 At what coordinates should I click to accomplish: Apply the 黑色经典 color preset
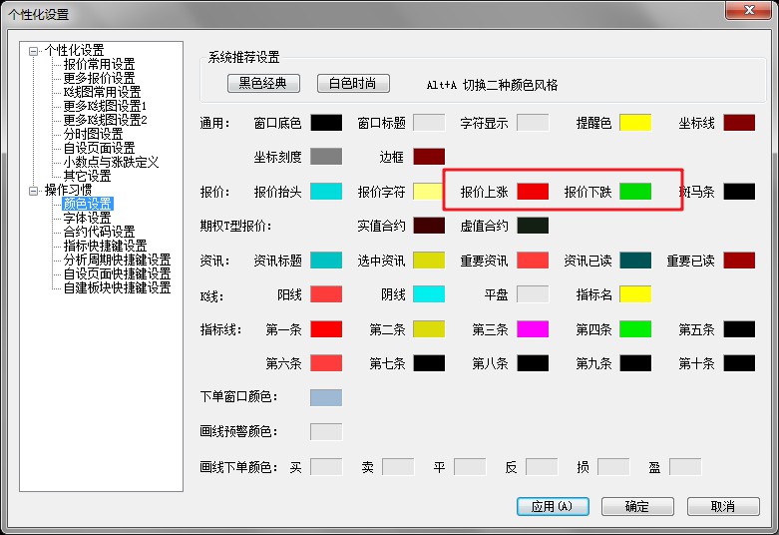click(263, 84)
